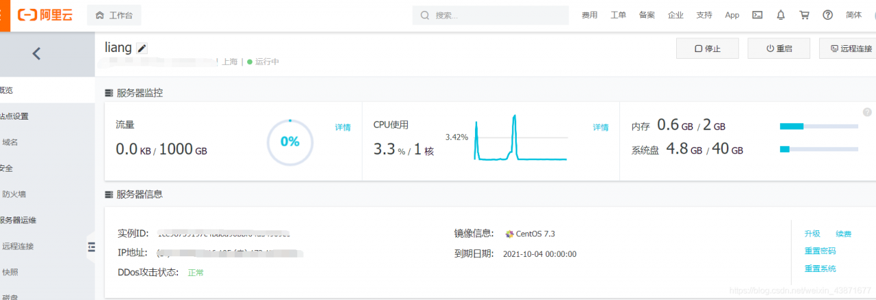Click the 服务器监控 section header icon
Image resolution: width=876 pixels, height=300 pixels.
(x=109, y=93)
